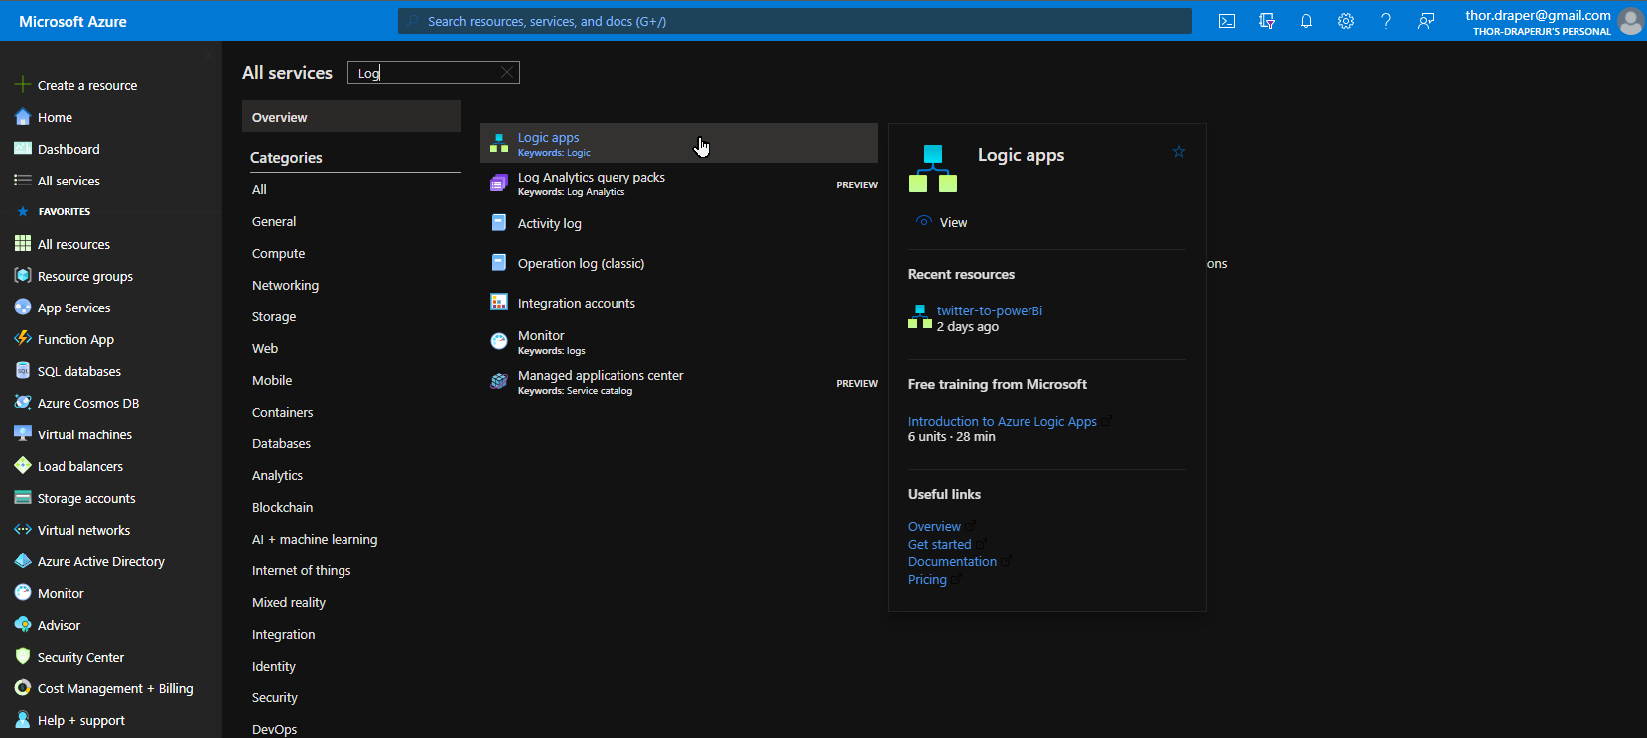Click the Cost Management + Billing icon
1647x738 pixels.
pos(23,688)
